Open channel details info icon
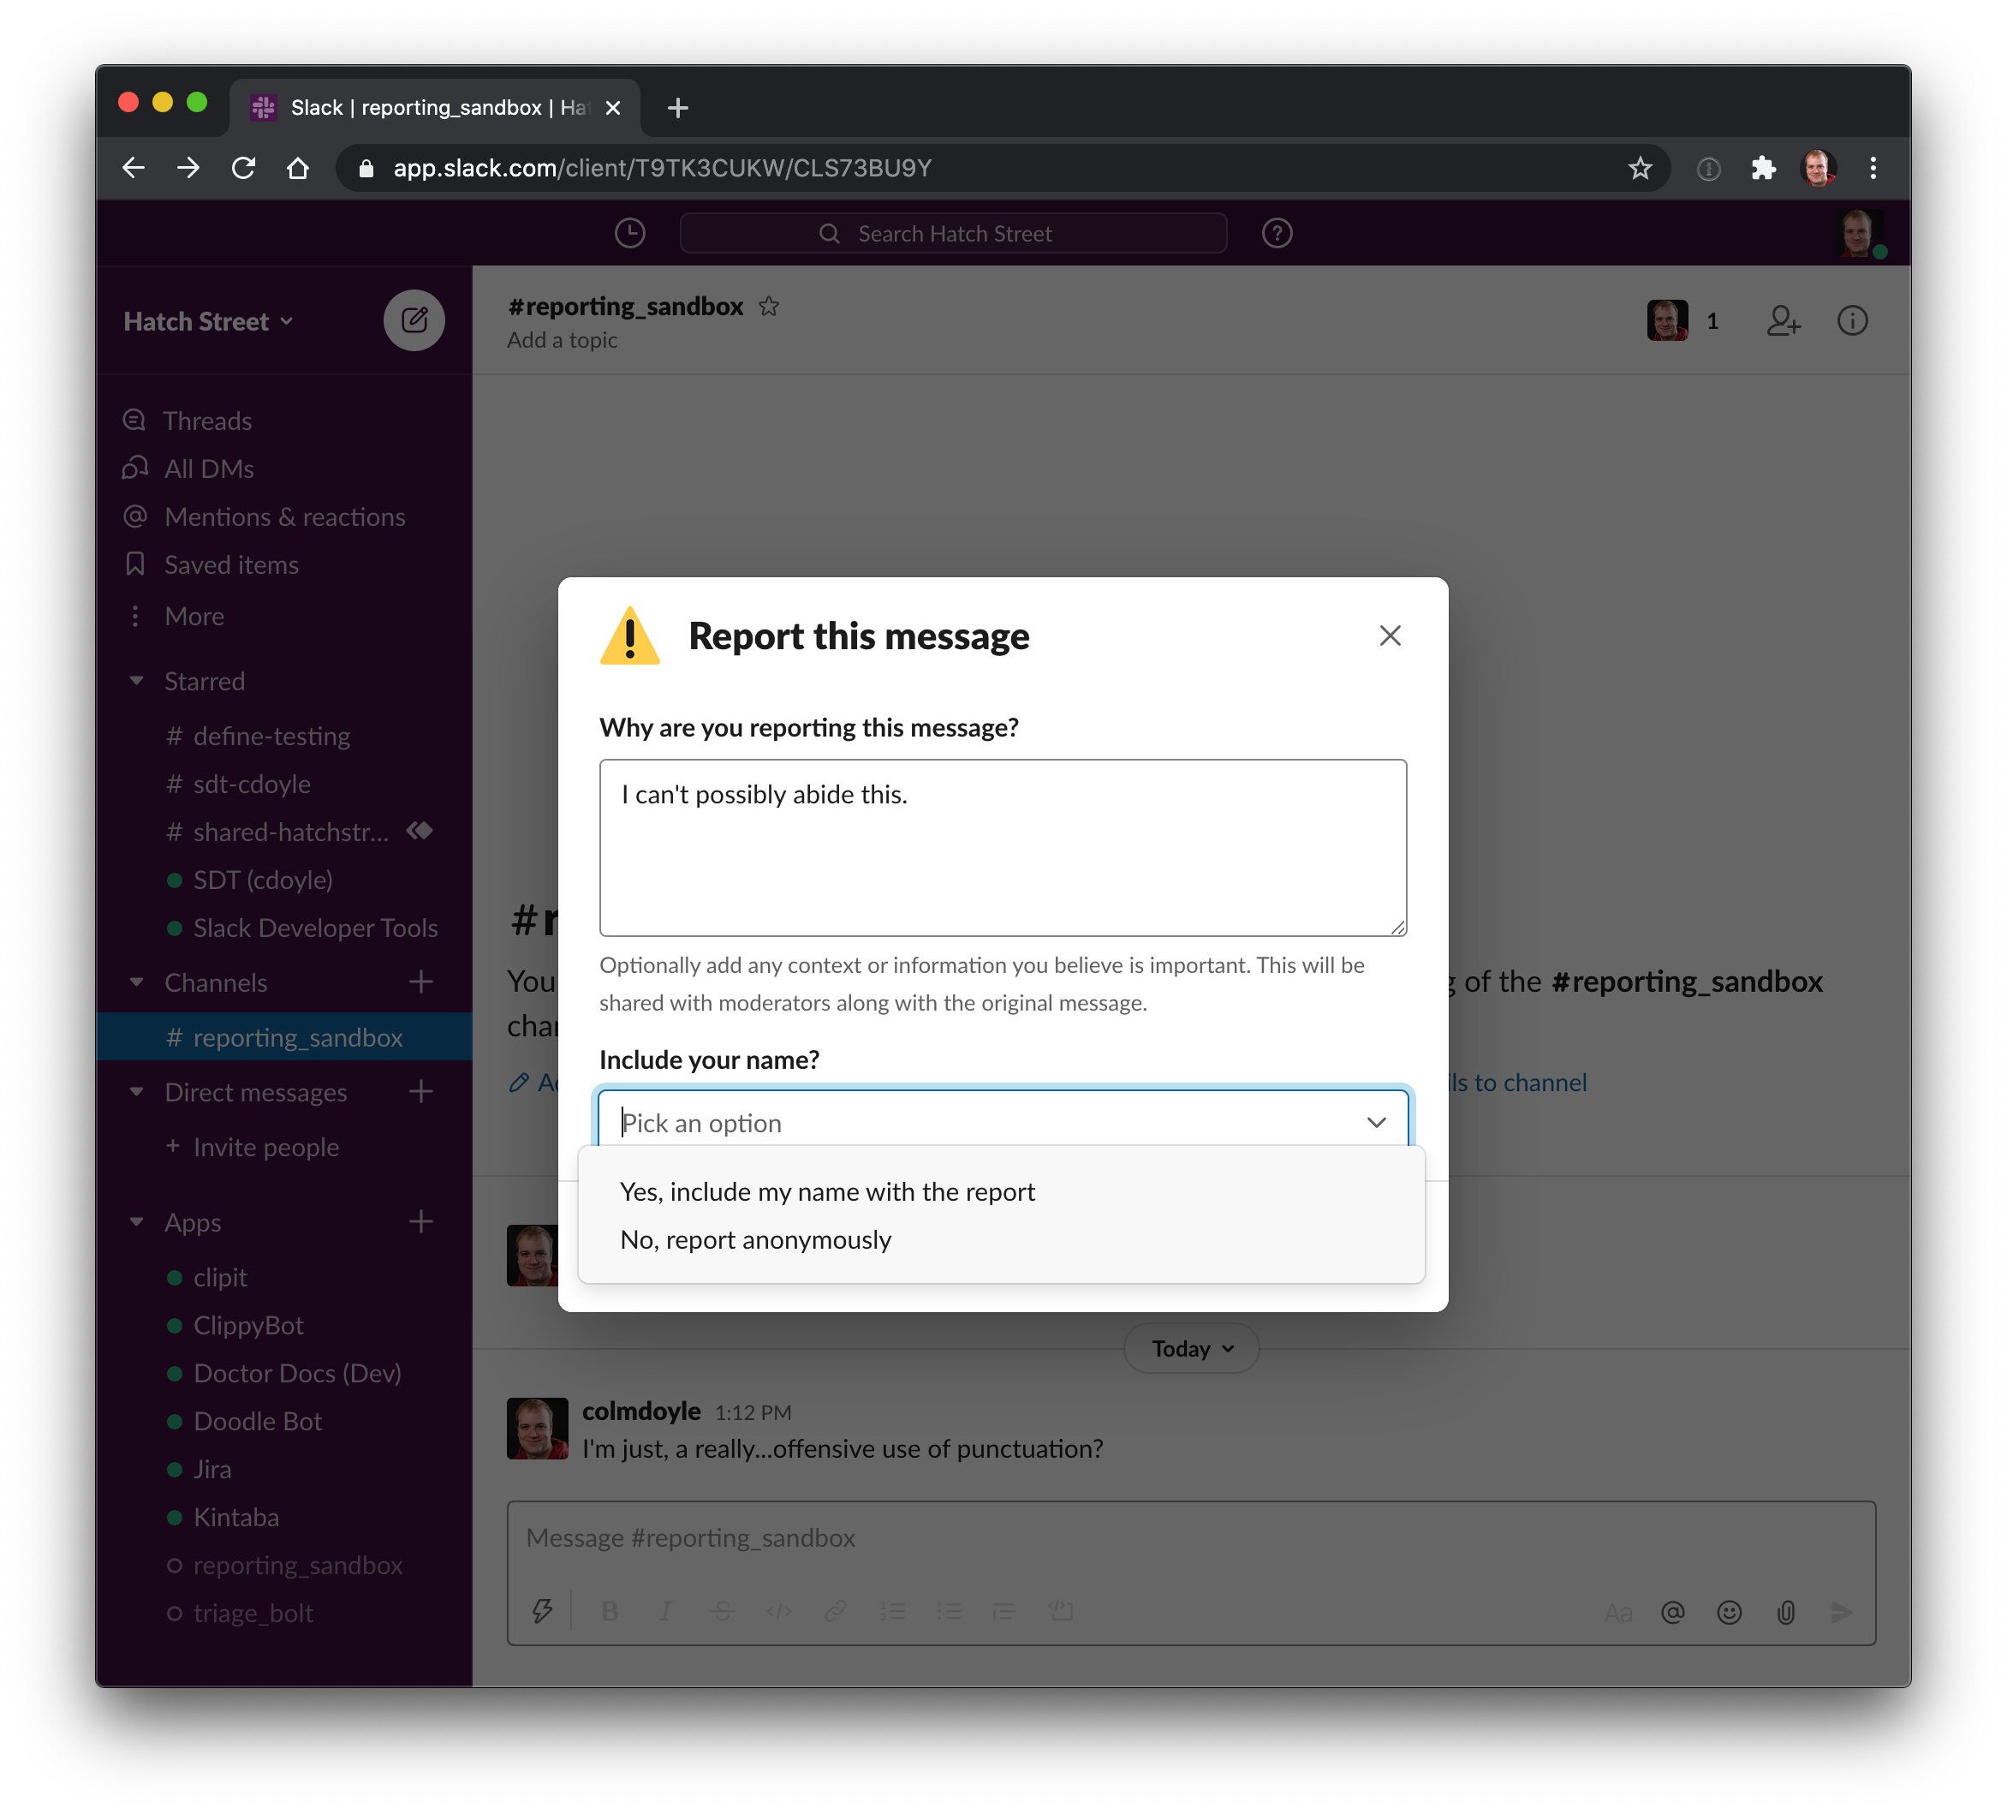Screen dimensions: 2007x1814 coord(1852,320)
